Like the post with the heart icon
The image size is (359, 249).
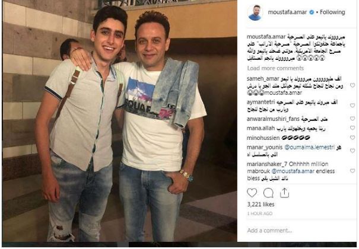coord(252,193)
